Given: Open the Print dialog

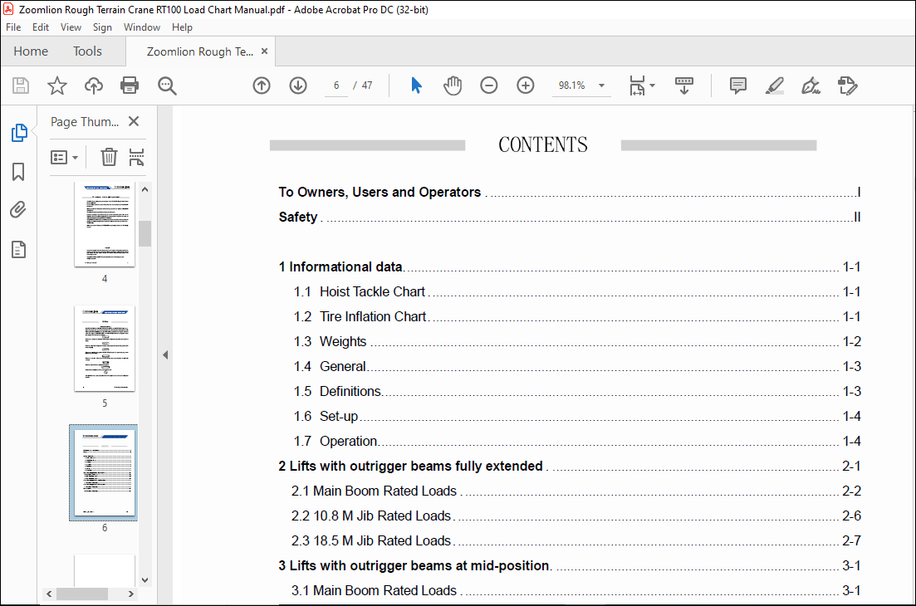Looking at the screenshot, I should tap(130, 85).
